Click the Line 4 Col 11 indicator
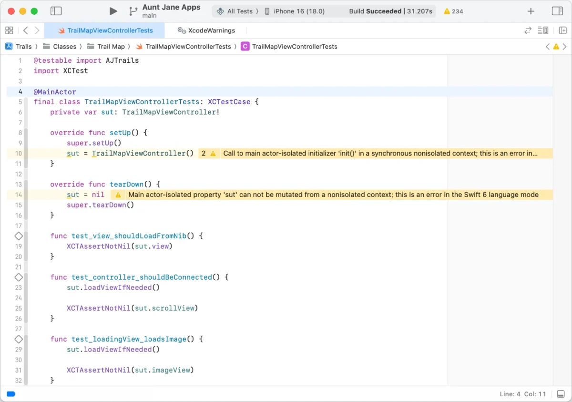Screen dimensions: 572x402 [x=522, y=394]
